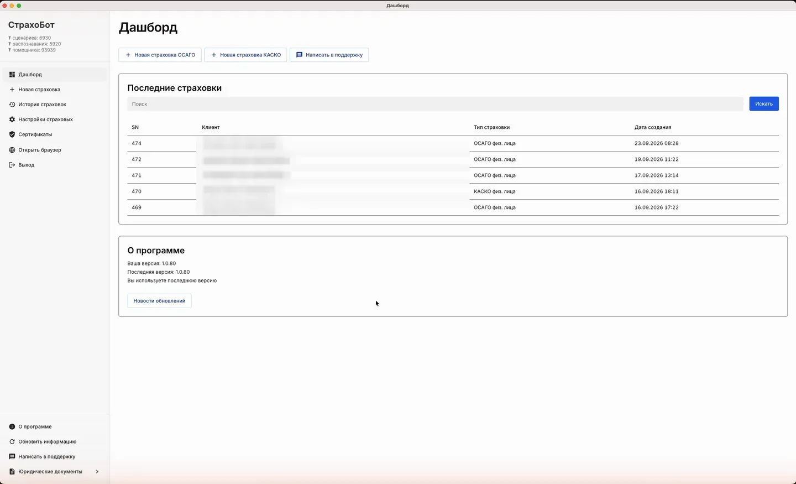
Task: Click the logout icon for Выход
Action: pyautogui.click(x=12, y=165)
